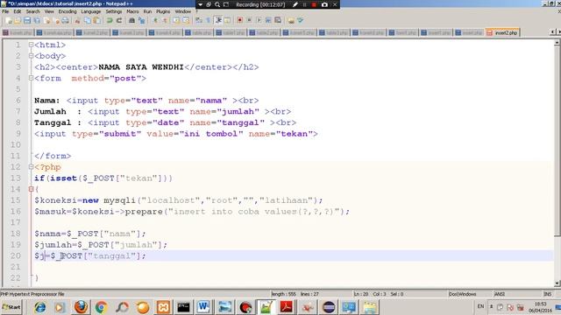Image resolution: width=561 pixels, height=315 pixels.
Task: Click the Close All documents toolbar icon
Action: [x=56, y=20]
